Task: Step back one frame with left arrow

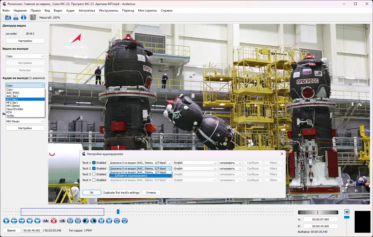Action: pyautogui.click(x=14, y=221)
